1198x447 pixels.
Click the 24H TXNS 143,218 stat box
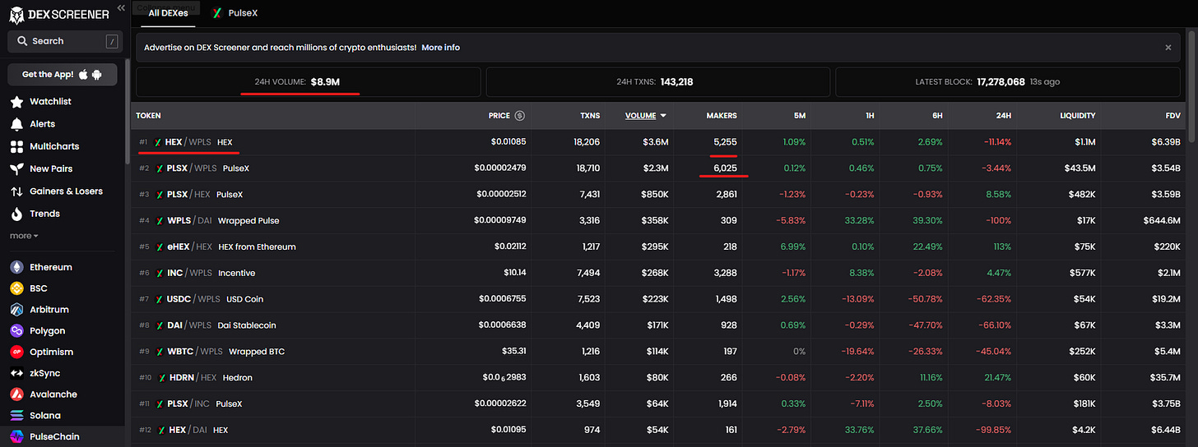pyautogui.click(x=658, y=82)
